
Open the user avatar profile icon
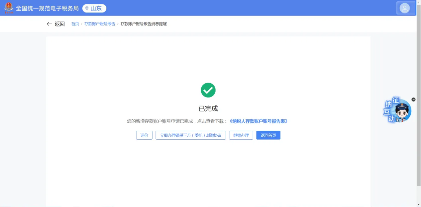point(404,8)
